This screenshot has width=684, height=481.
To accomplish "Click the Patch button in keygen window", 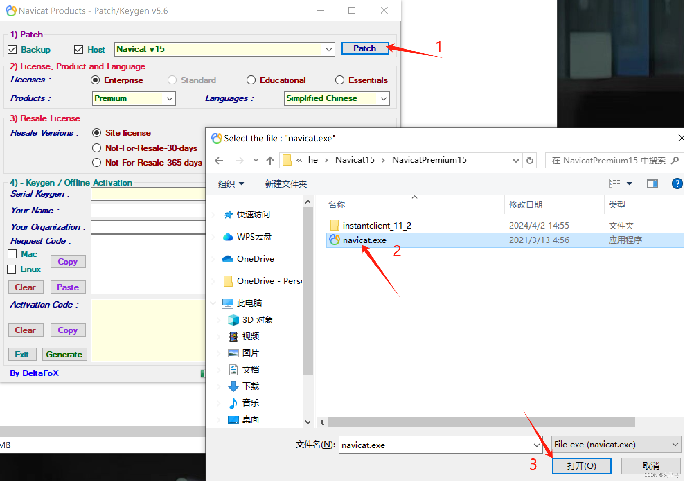I will point(365,48).
